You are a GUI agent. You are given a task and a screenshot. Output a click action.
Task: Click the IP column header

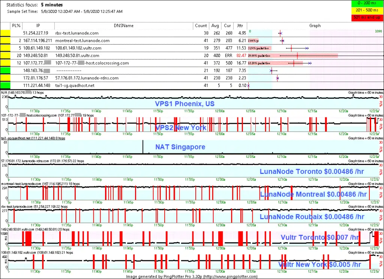click(x=38, y=26)
